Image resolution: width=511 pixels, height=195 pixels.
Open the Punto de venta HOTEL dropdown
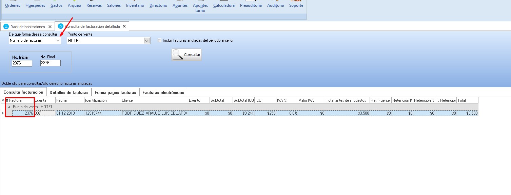147,41
